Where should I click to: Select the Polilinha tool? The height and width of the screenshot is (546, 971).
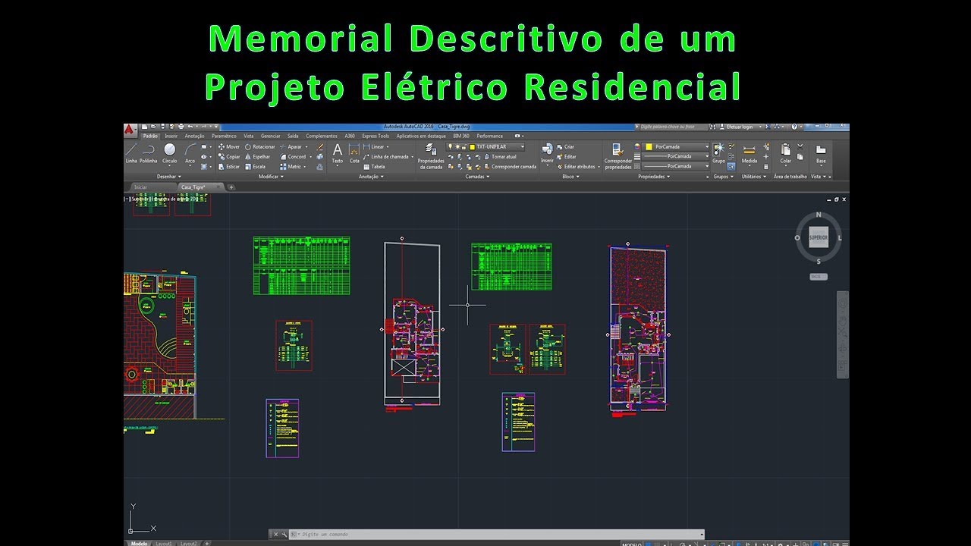(x=149, y=152)
